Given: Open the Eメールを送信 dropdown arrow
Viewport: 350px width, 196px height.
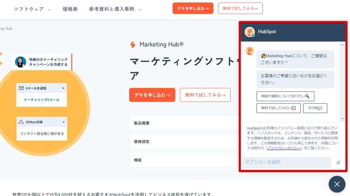Looking at the screenshot, I should click(63, 88).
